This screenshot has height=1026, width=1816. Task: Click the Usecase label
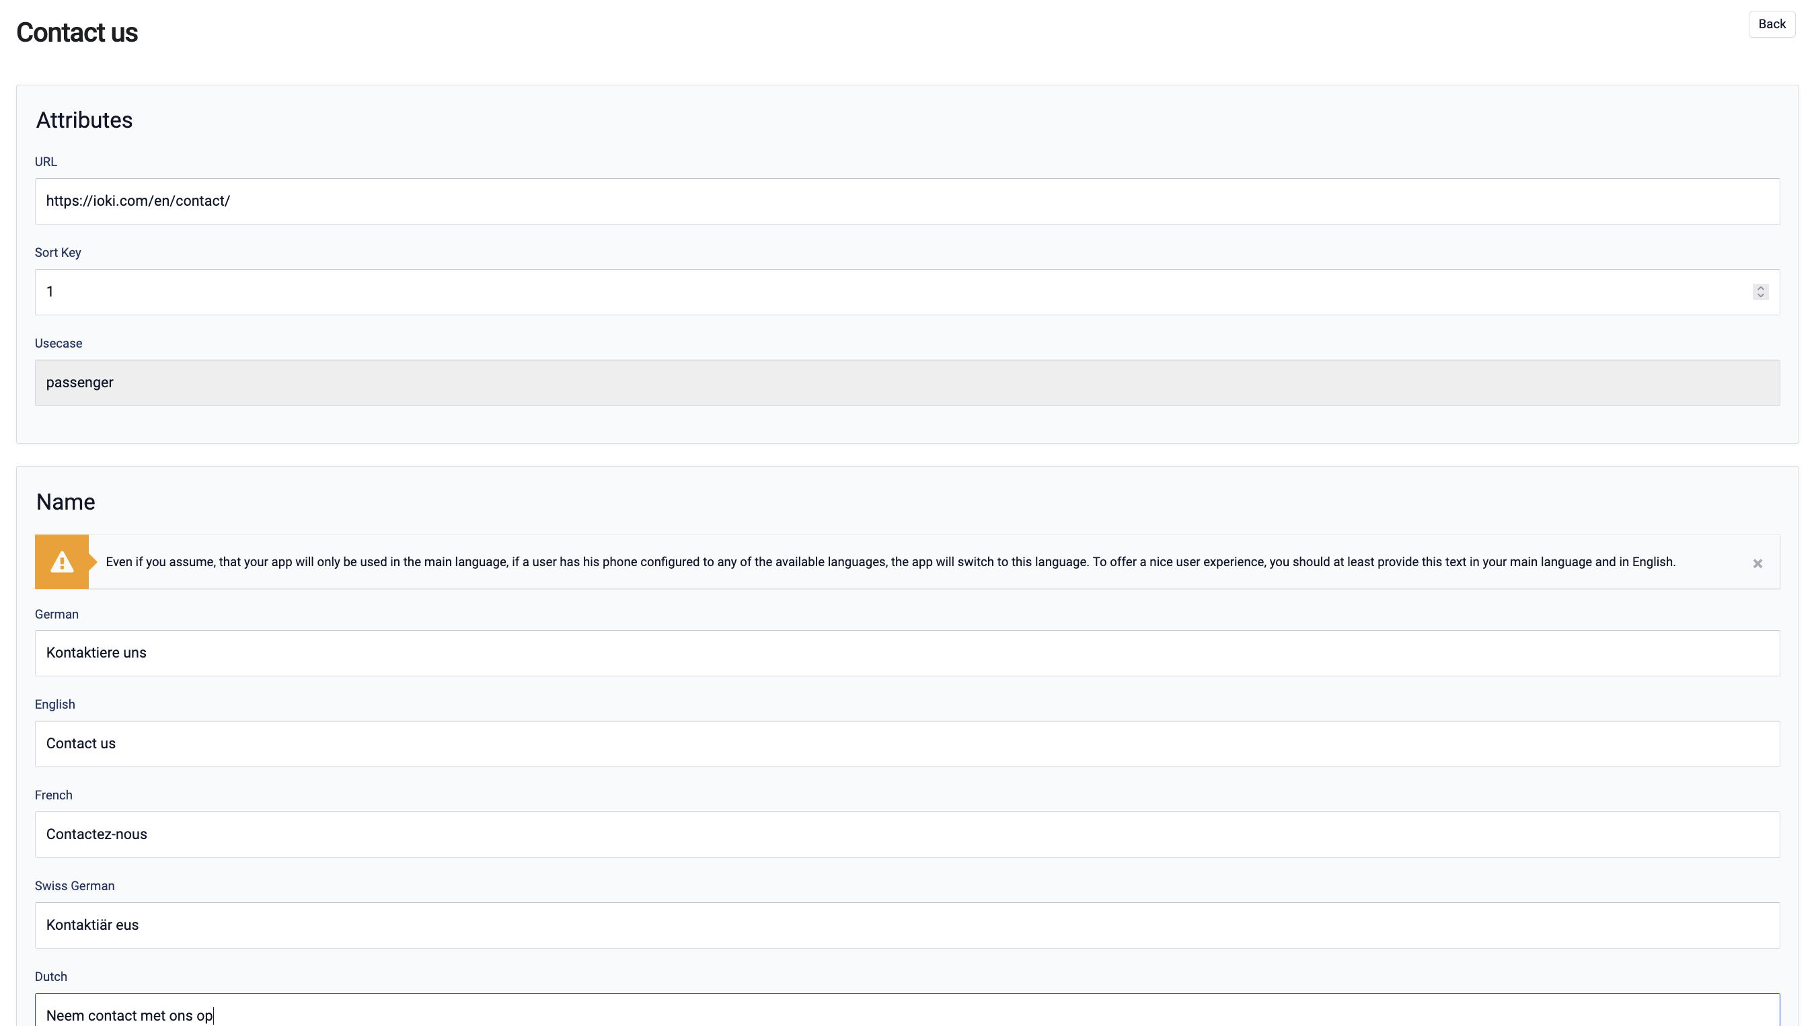click(59, 344)
